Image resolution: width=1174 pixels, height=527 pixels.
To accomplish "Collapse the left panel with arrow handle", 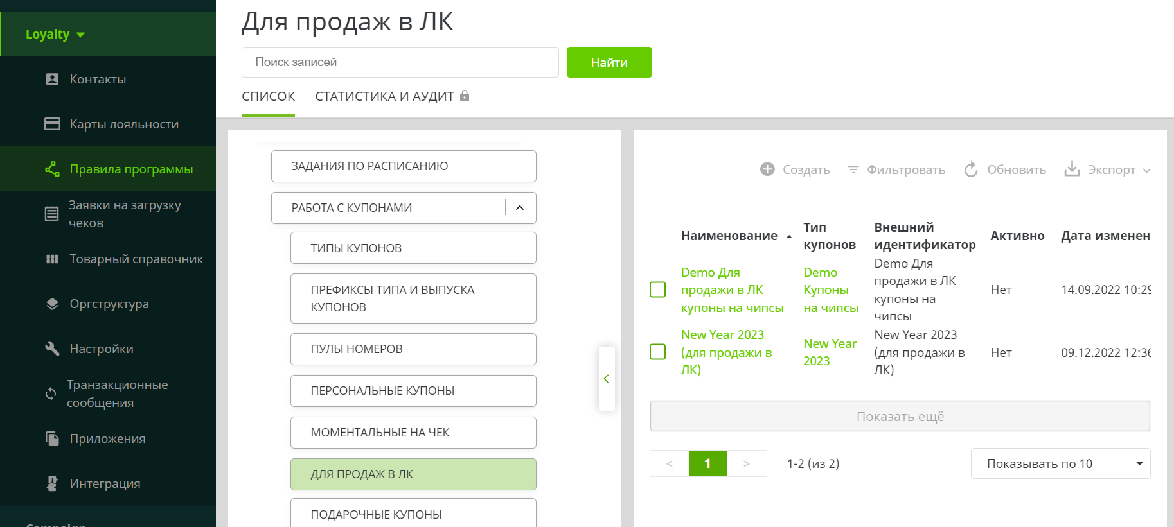I will click(606, 379).
